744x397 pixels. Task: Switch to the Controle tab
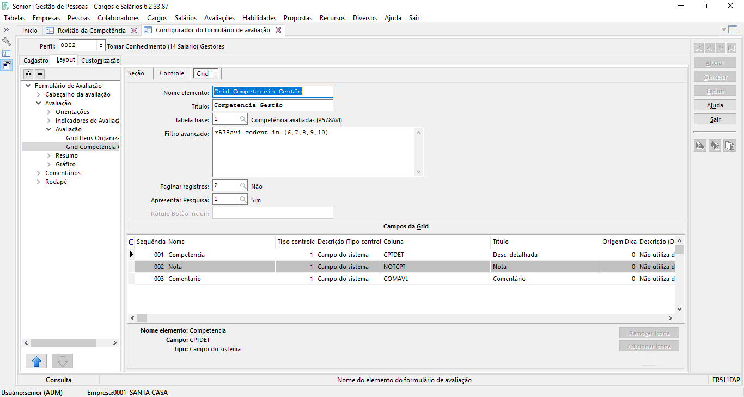172,73
